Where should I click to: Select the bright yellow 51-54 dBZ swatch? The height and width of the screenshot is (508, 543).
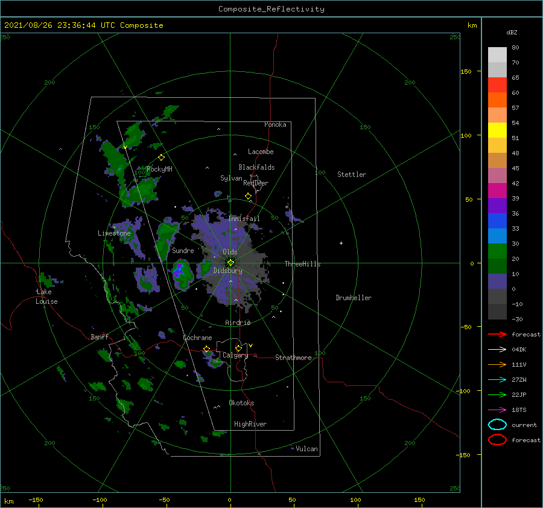[497, 130]
